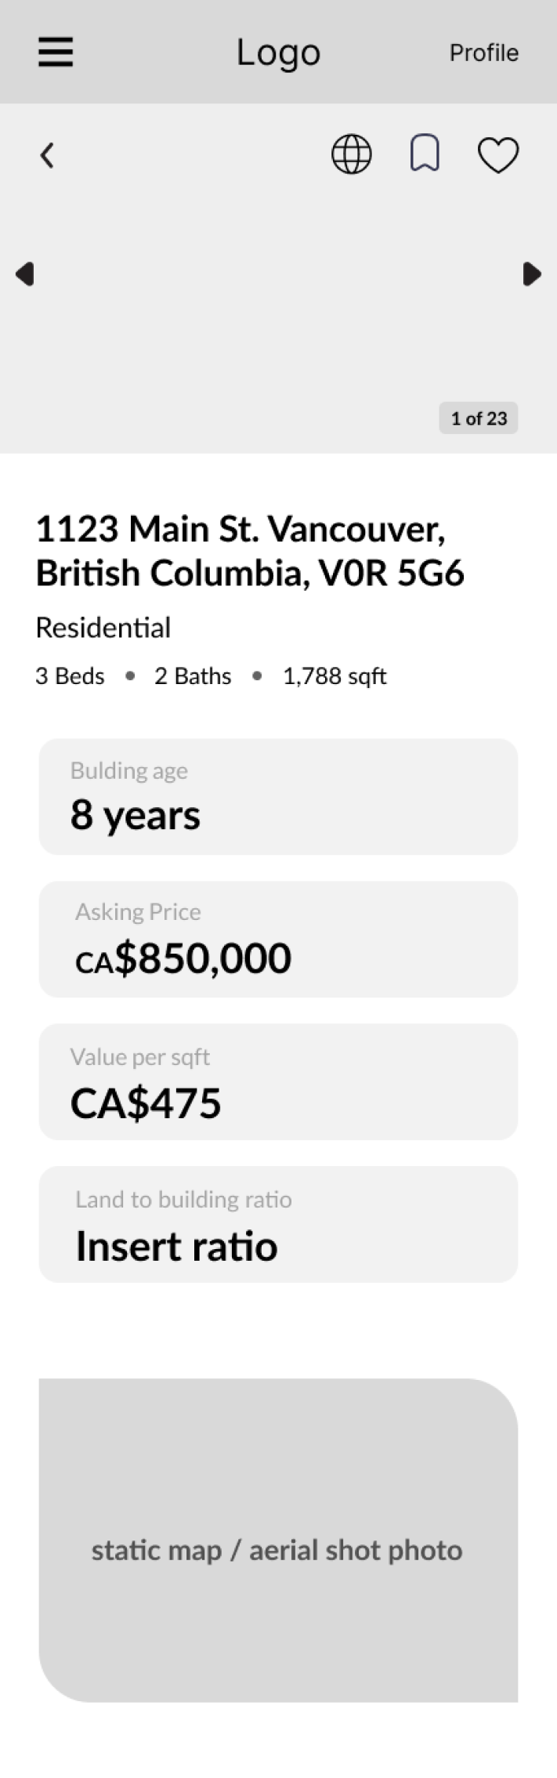Open the hamburger menu

[x=56, y=53]
